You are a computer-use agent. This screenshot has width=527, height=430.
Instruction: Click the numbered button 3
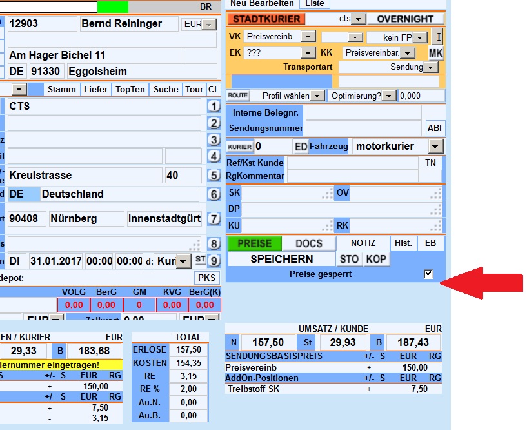pyautogui.click(x=214, y=139)
